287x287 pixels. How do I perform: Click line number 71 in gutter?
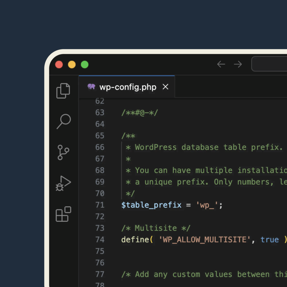(100, 205)
